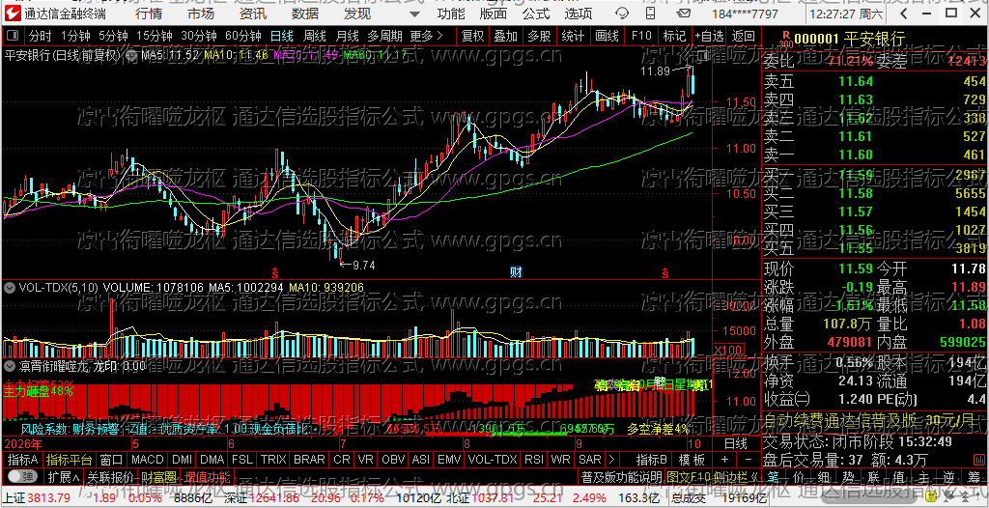Image resolution: width=989 pixels, height=508 pixels.
Task: Add stock via +自选 button
Action: 710,36
